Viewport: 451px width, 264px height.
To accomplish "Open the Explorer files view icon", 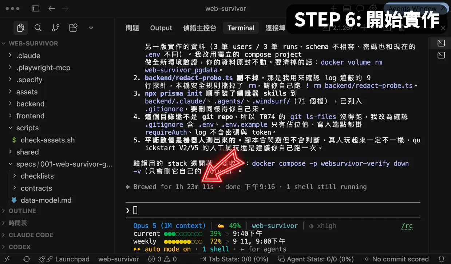I will coord(20,28).
